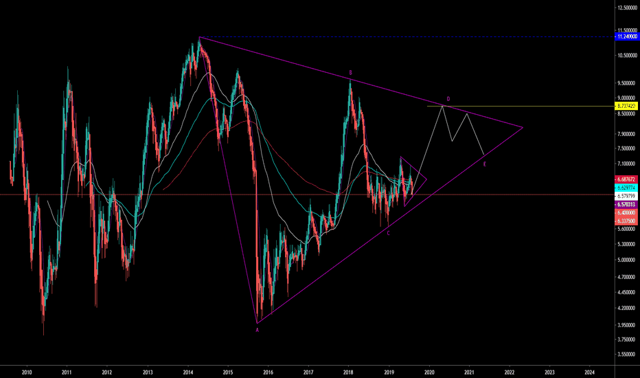Select wave label B at the 2018 peak
640x378 pixels.
[350, 73]
